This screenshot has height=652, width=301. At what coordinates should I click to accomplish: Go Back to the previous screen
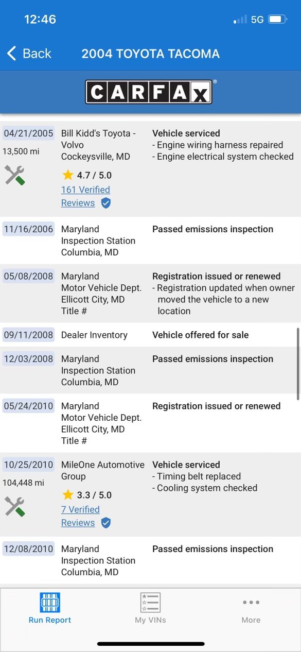click(x=29, y=53)
